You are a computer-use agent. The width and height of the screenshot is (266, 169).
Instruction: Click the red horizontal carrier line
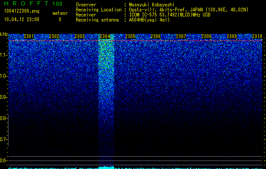(135, 41)
